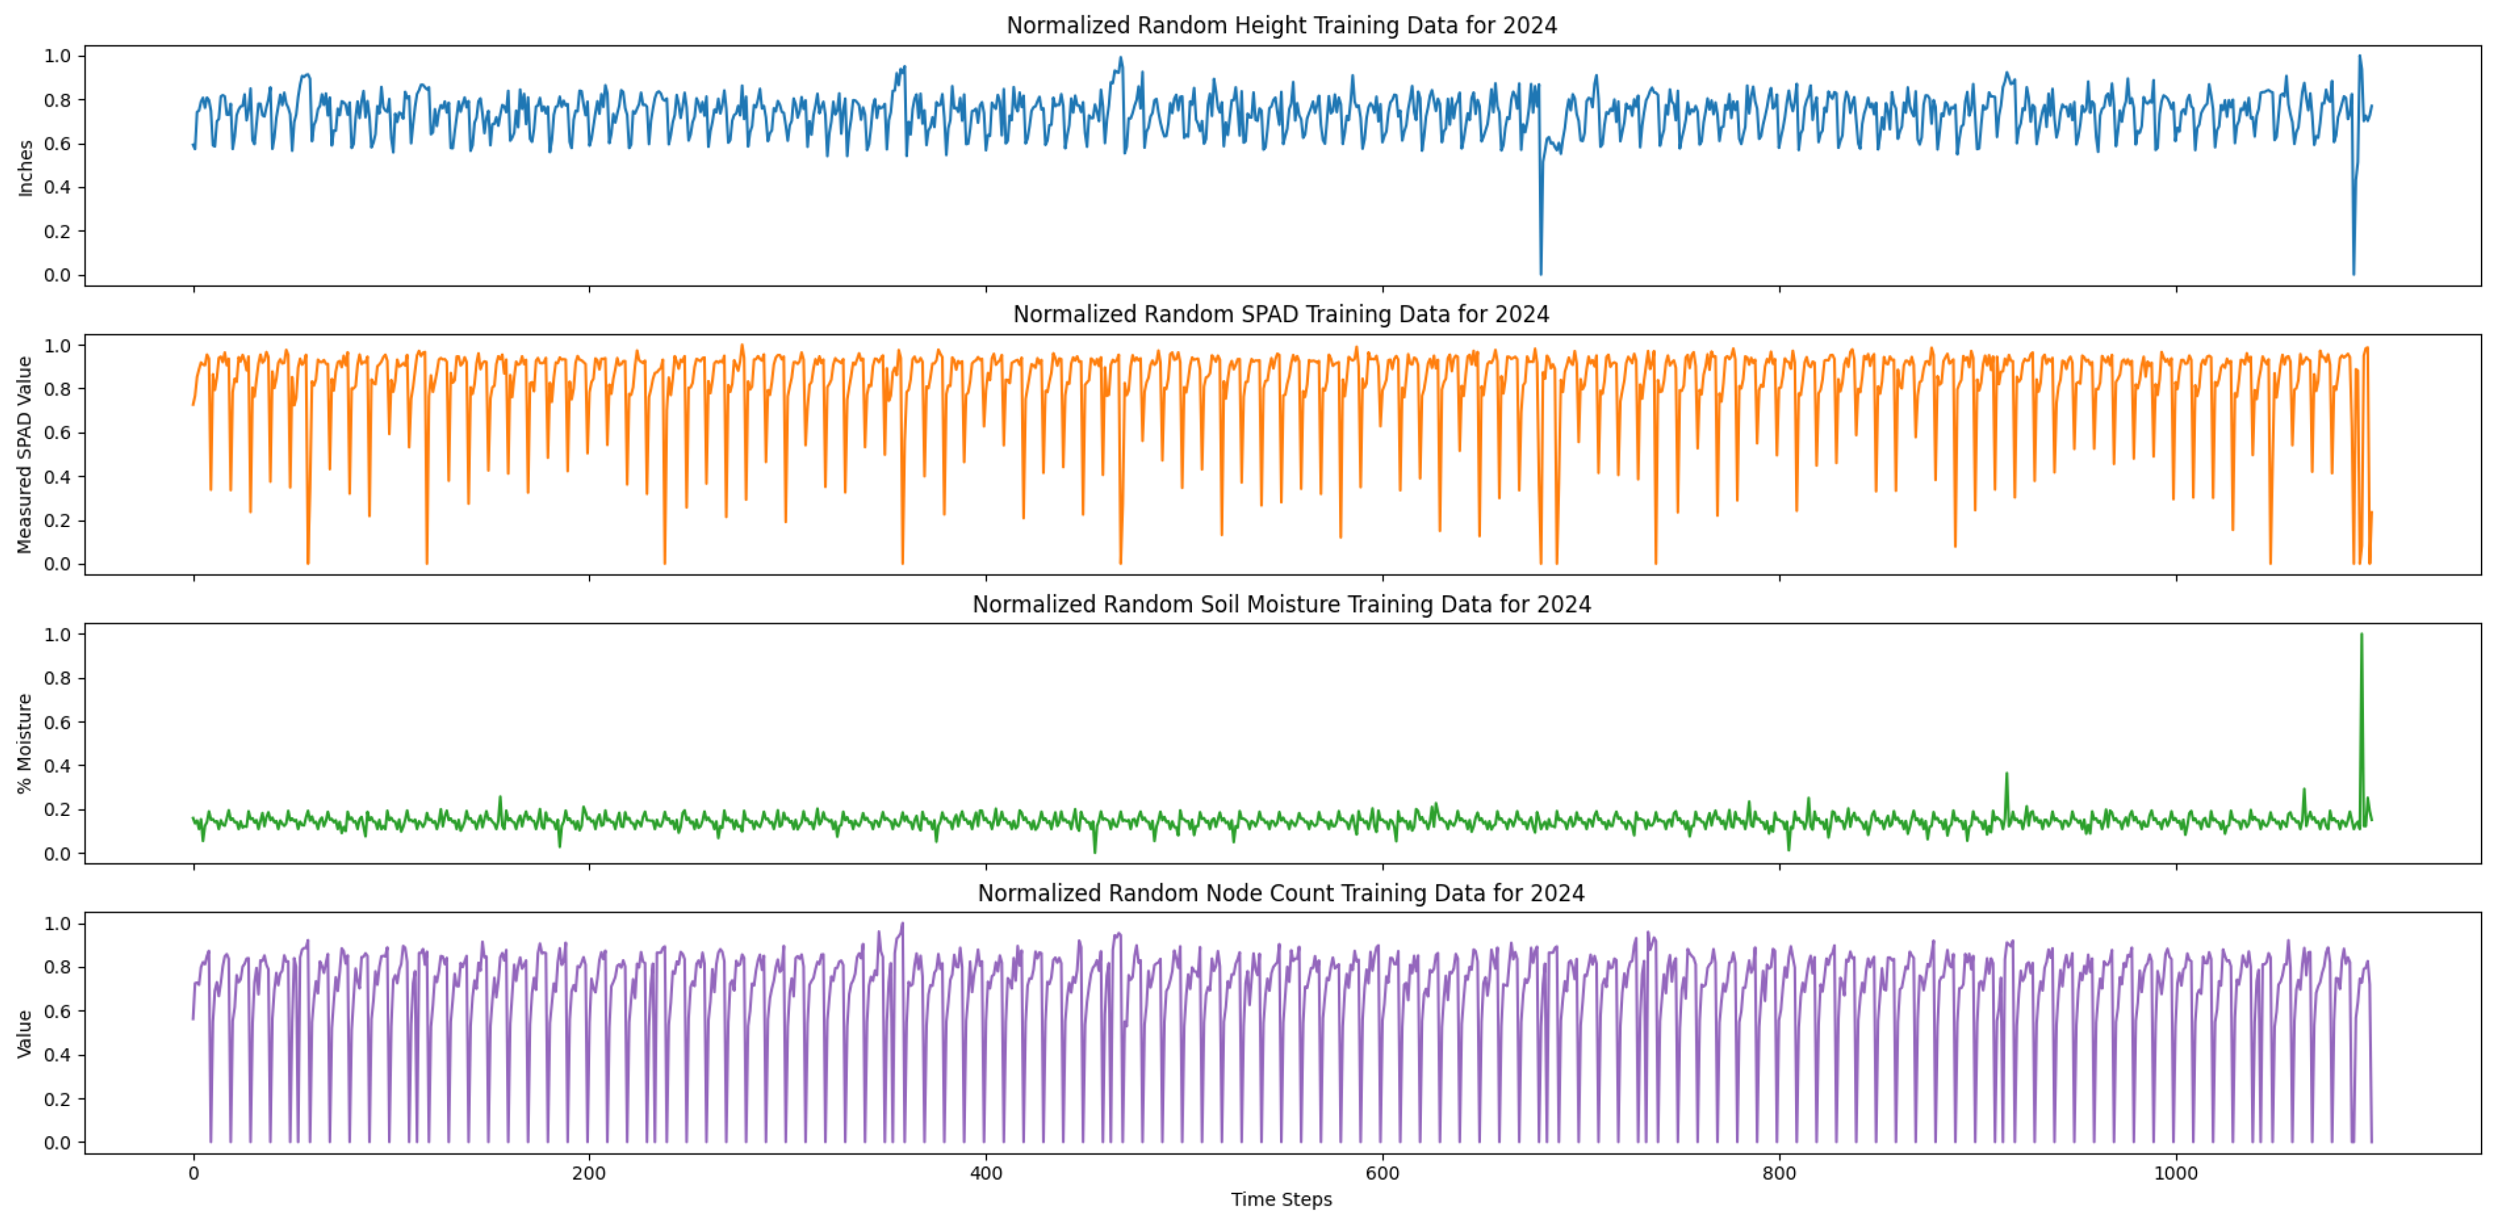This screenshot has height=1221, width=2497.
Task: Click the 1.0 tick on the Height y-axis
Action: click(57, 56)
